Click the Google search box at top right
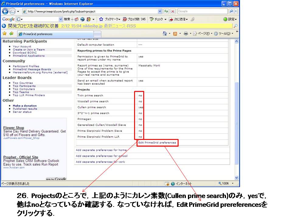 pos(203,11)
